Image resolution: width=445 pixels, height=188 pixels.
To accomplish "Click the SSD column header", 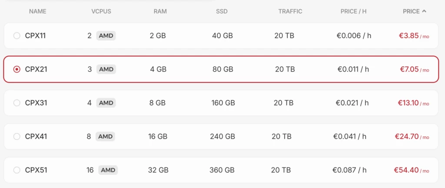I will click(x=222, y=11).
